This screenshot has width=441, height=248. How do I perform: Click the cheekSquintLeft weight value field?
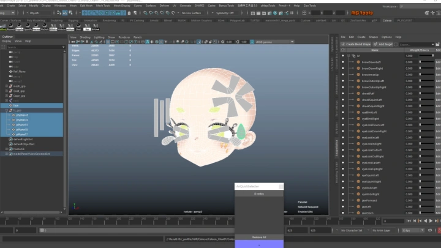coord(411,100)
